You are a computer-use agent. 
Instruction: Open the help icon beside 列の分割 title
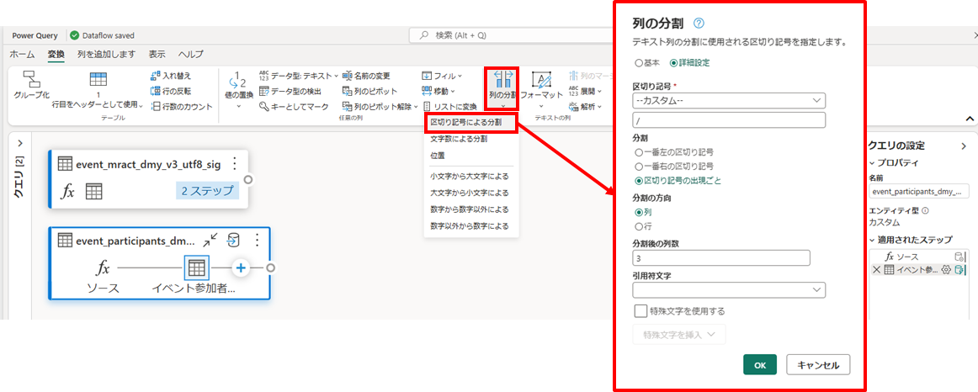tap(699, 24)
